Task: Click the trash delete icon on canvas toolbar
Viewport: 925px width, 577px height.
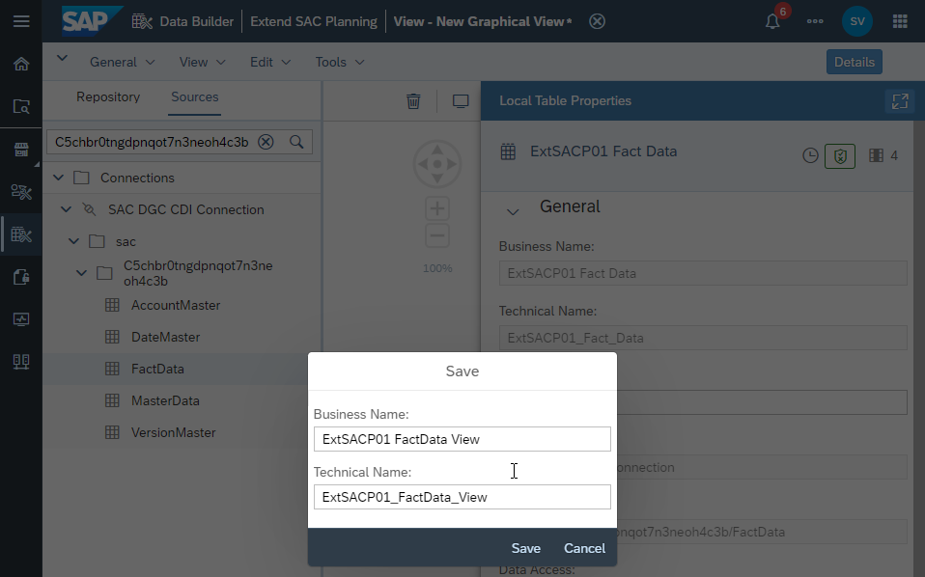Action: tap(413, 101)
